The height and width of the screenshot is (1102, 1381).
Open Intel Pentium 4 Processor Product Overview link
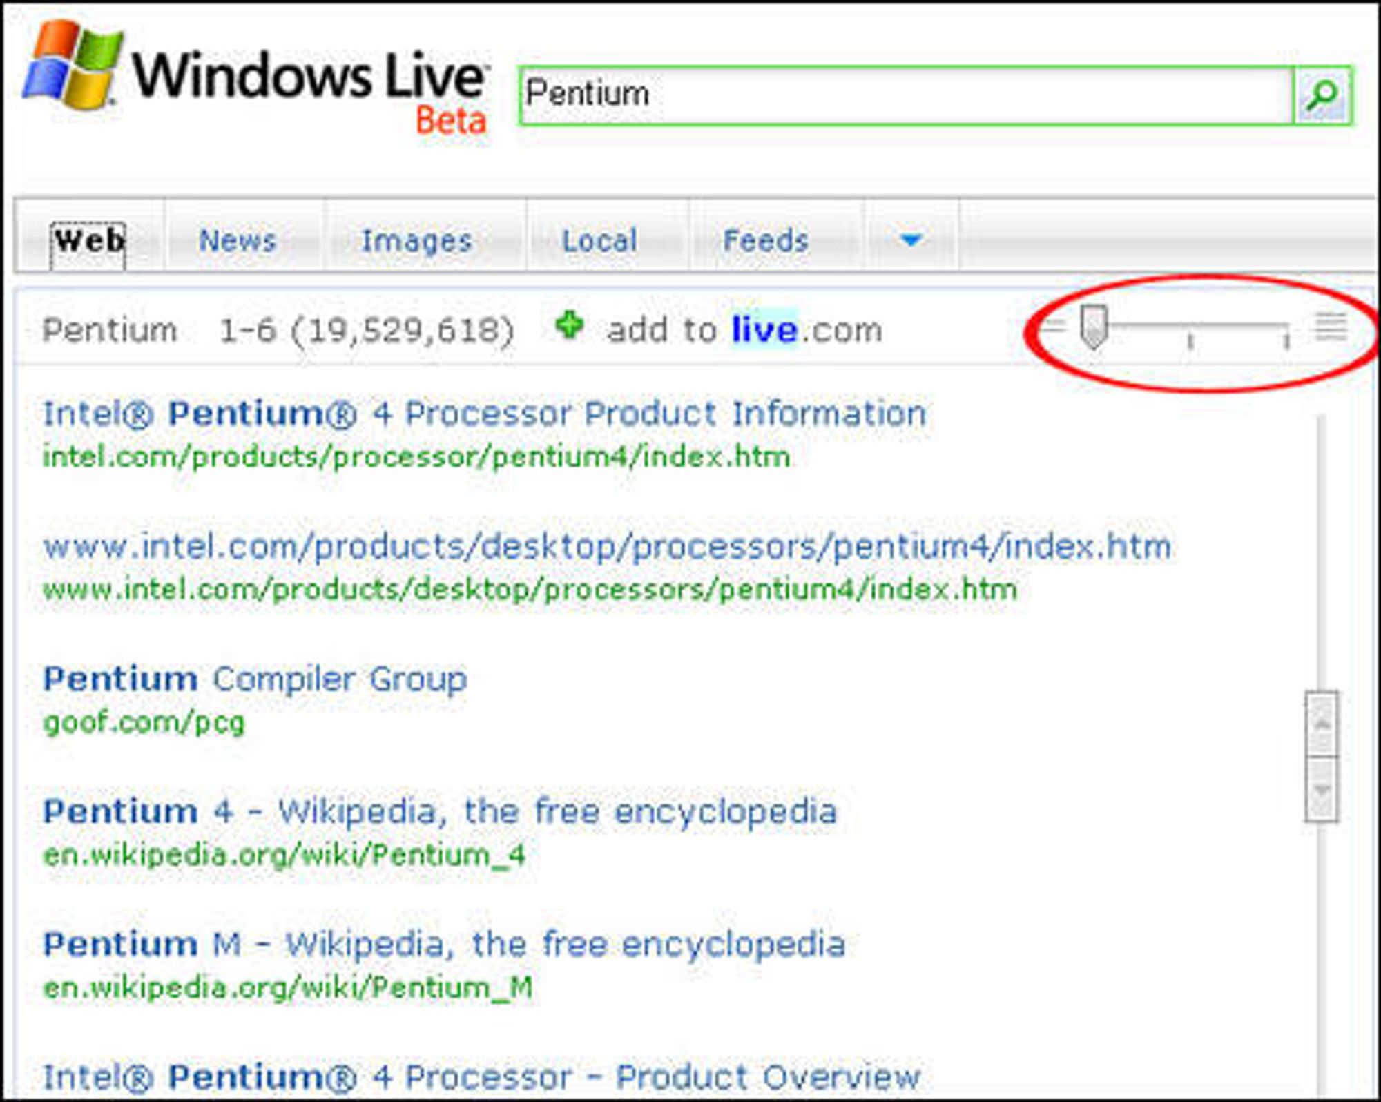[x=482, y=1076]
